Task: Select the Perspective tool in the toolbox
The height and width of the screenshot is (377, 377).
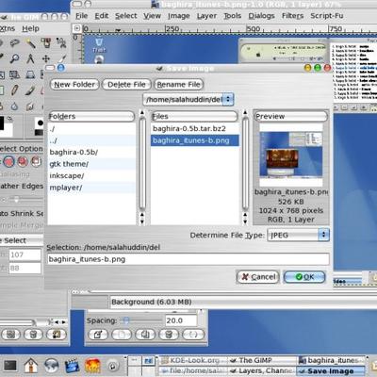Action: (30, 74)
